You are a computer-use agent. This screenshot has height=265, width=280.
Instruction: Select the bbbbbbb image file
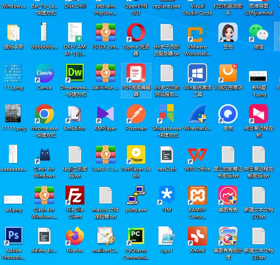(44, 32)
